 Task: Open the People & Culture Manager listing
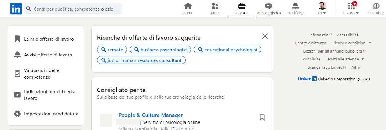(151, 115)
